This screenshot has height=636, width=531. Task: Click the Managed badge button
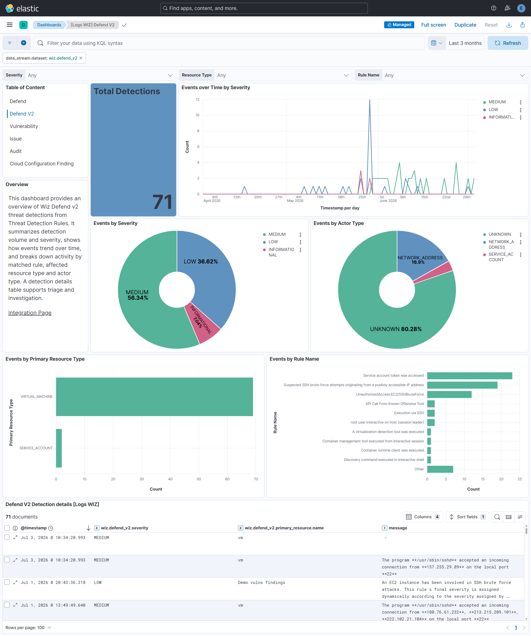[399, 25]
